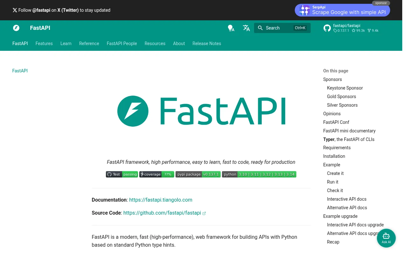Click the GitHub octocat icon
This screenshot has height=254, width=407.
327,28
